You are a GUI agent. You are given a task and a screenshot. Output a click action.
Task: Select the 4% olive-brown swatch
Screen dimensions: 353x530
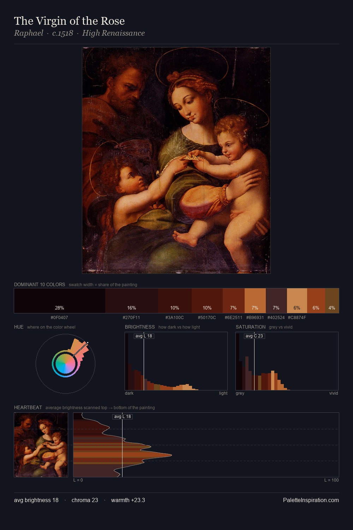tap(332, 301)
